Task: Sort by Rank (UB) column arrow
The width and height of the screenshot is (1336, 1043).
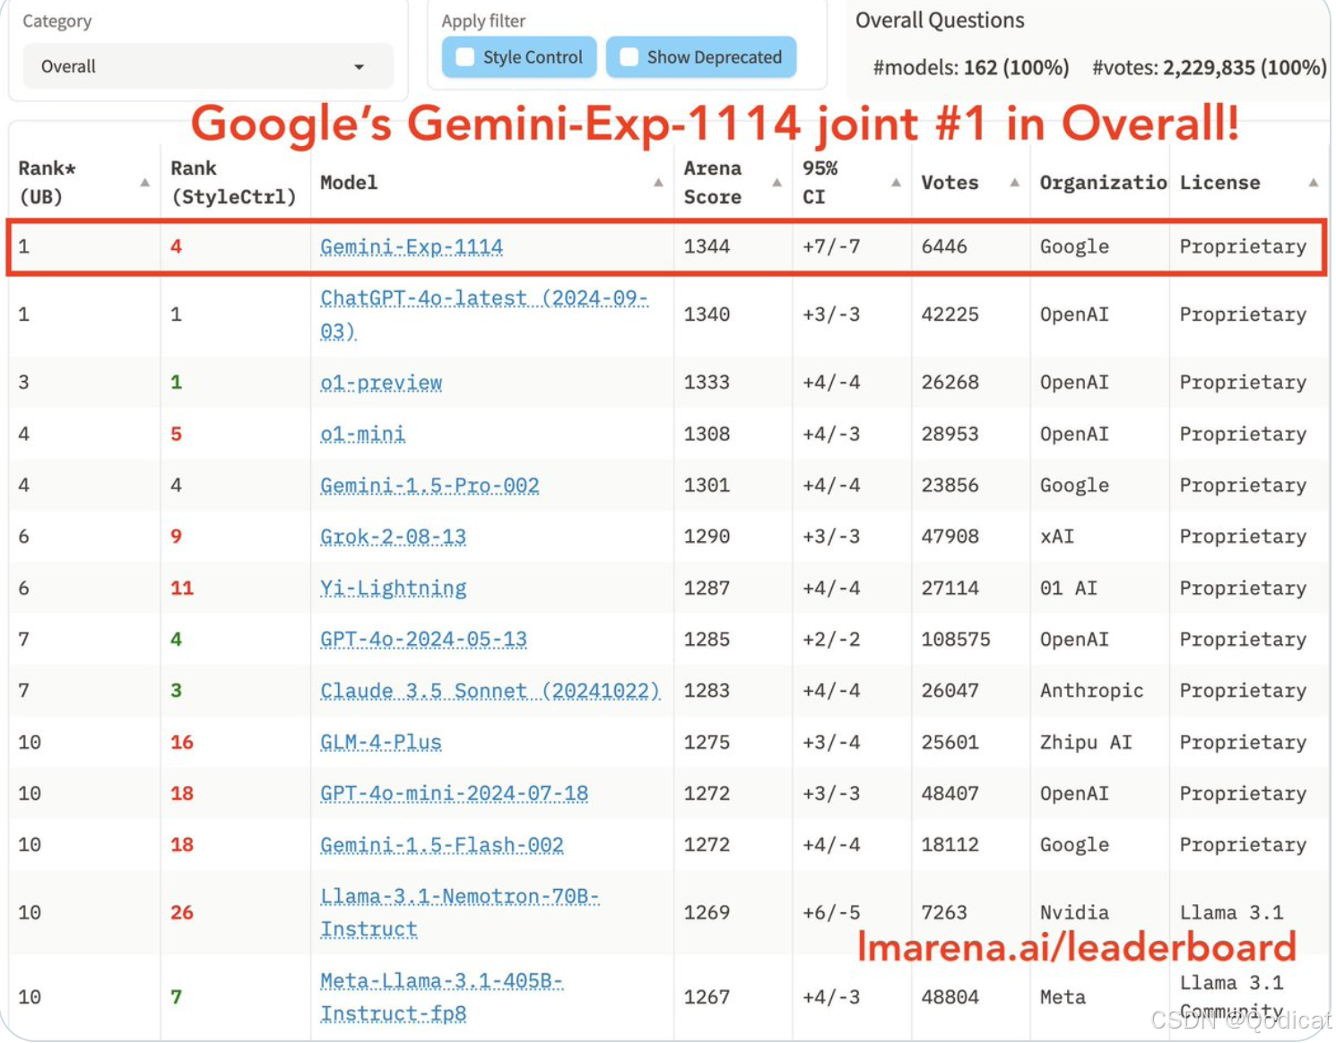Action: pyautogui.click(x=144, y=183)
